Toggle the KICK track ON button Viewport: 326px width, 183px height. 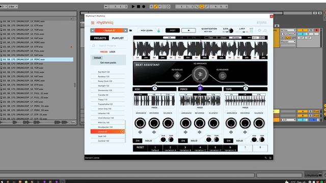(x=138, y=141)
